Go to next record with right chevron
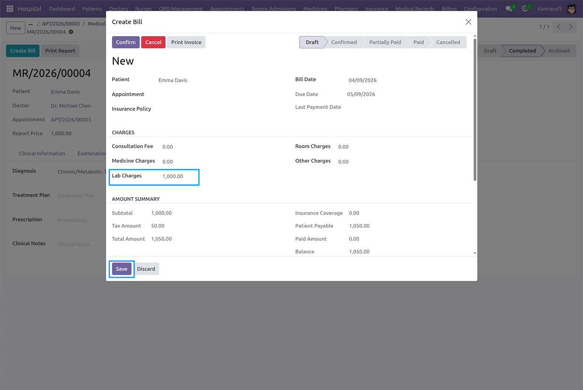 click(571, 27)
